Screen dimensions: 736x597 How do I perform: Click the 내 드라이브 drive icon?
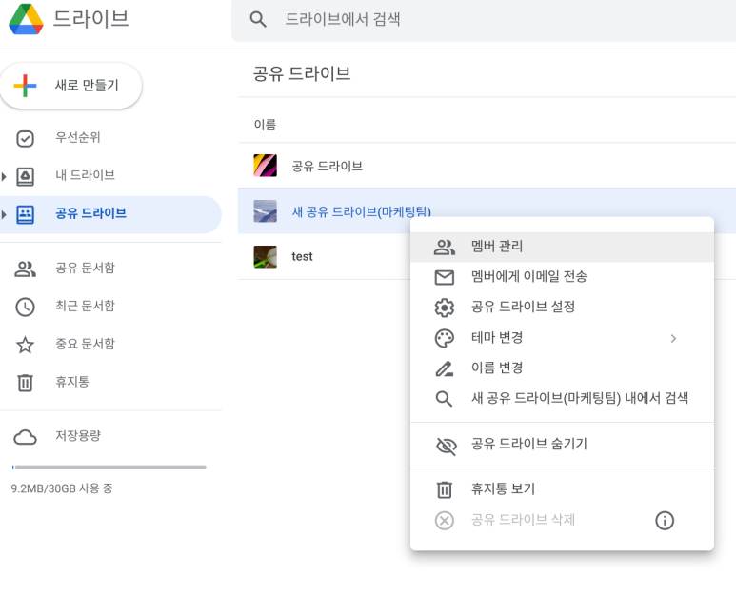(x=26, y=176)
